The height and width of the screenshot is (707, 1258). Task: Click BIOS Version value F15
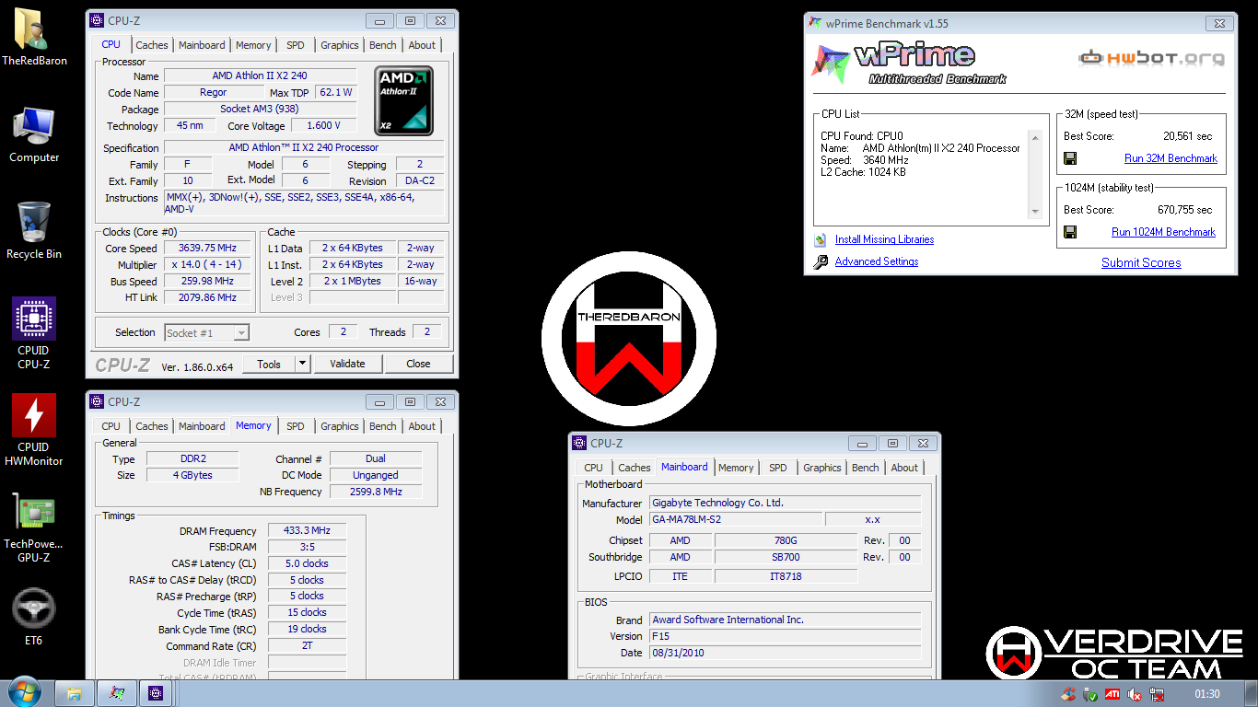point(785,636)
